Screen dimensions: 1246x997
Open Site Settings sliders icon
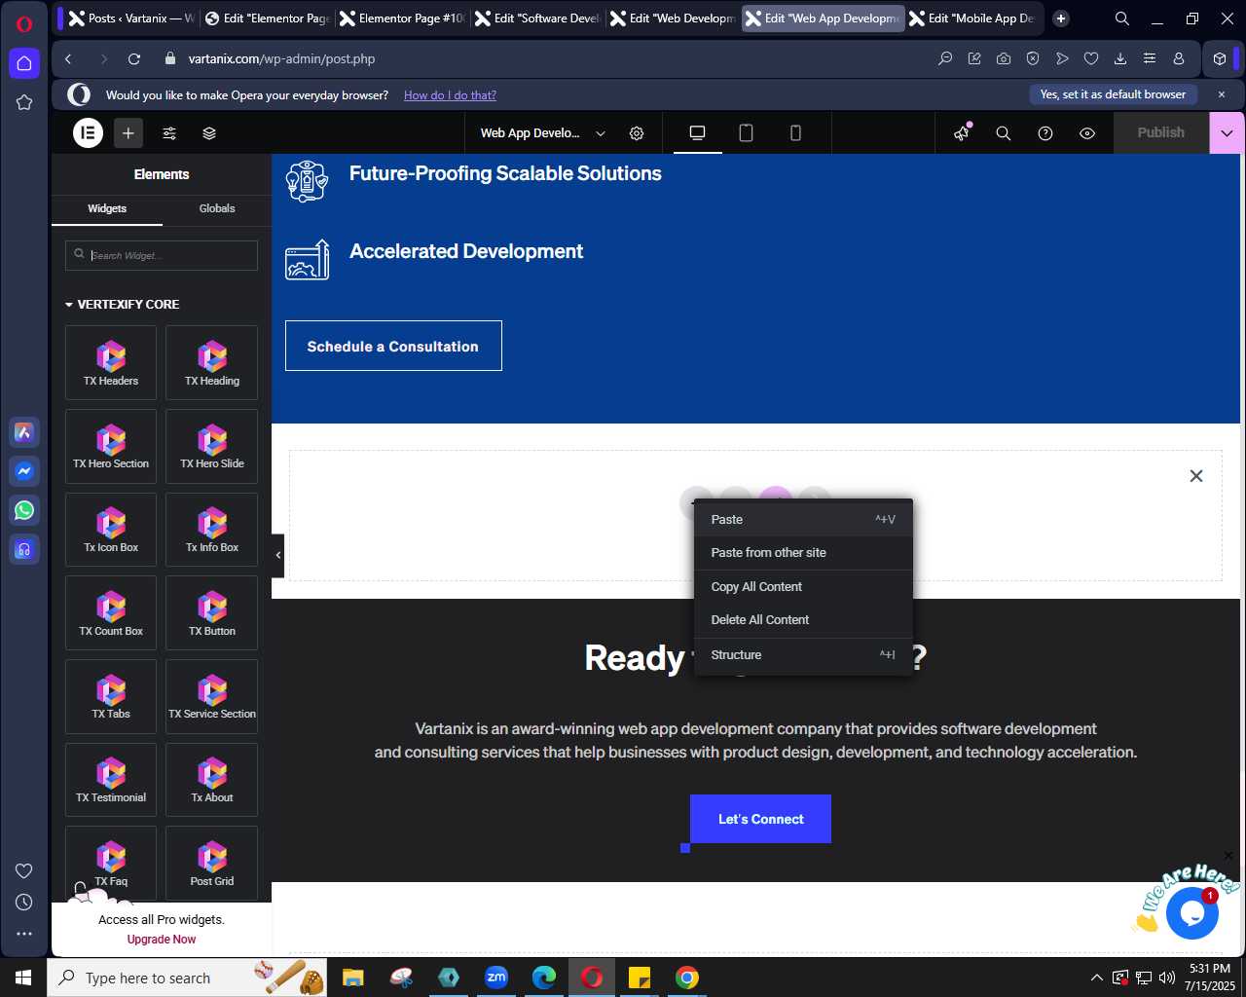(169, 133)
